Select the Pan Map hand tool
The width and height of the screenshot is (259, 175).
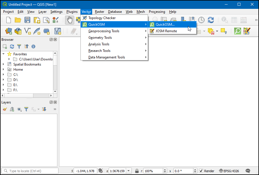(69, 20)
